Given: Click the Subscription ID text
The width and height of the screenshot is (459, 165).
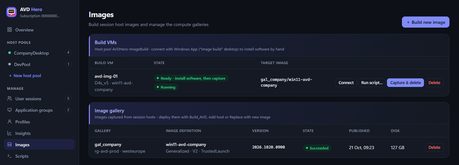Looking at the screenshot, I should pos(40,16).
